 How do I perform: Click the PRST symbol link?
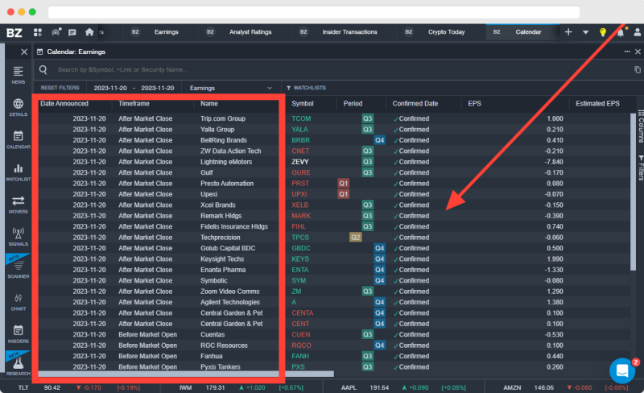[300, 184]
